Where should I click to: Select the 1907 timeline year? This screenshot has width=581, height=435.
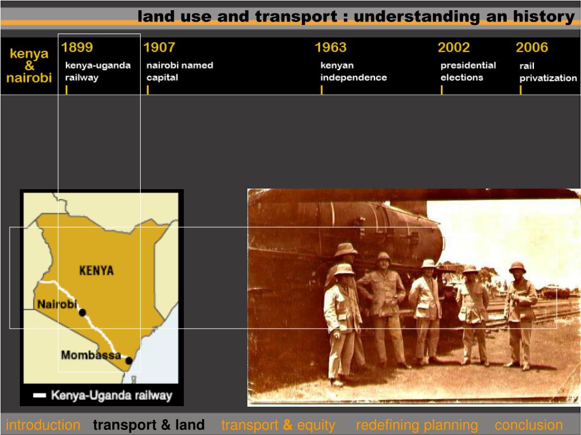[159, 48]
